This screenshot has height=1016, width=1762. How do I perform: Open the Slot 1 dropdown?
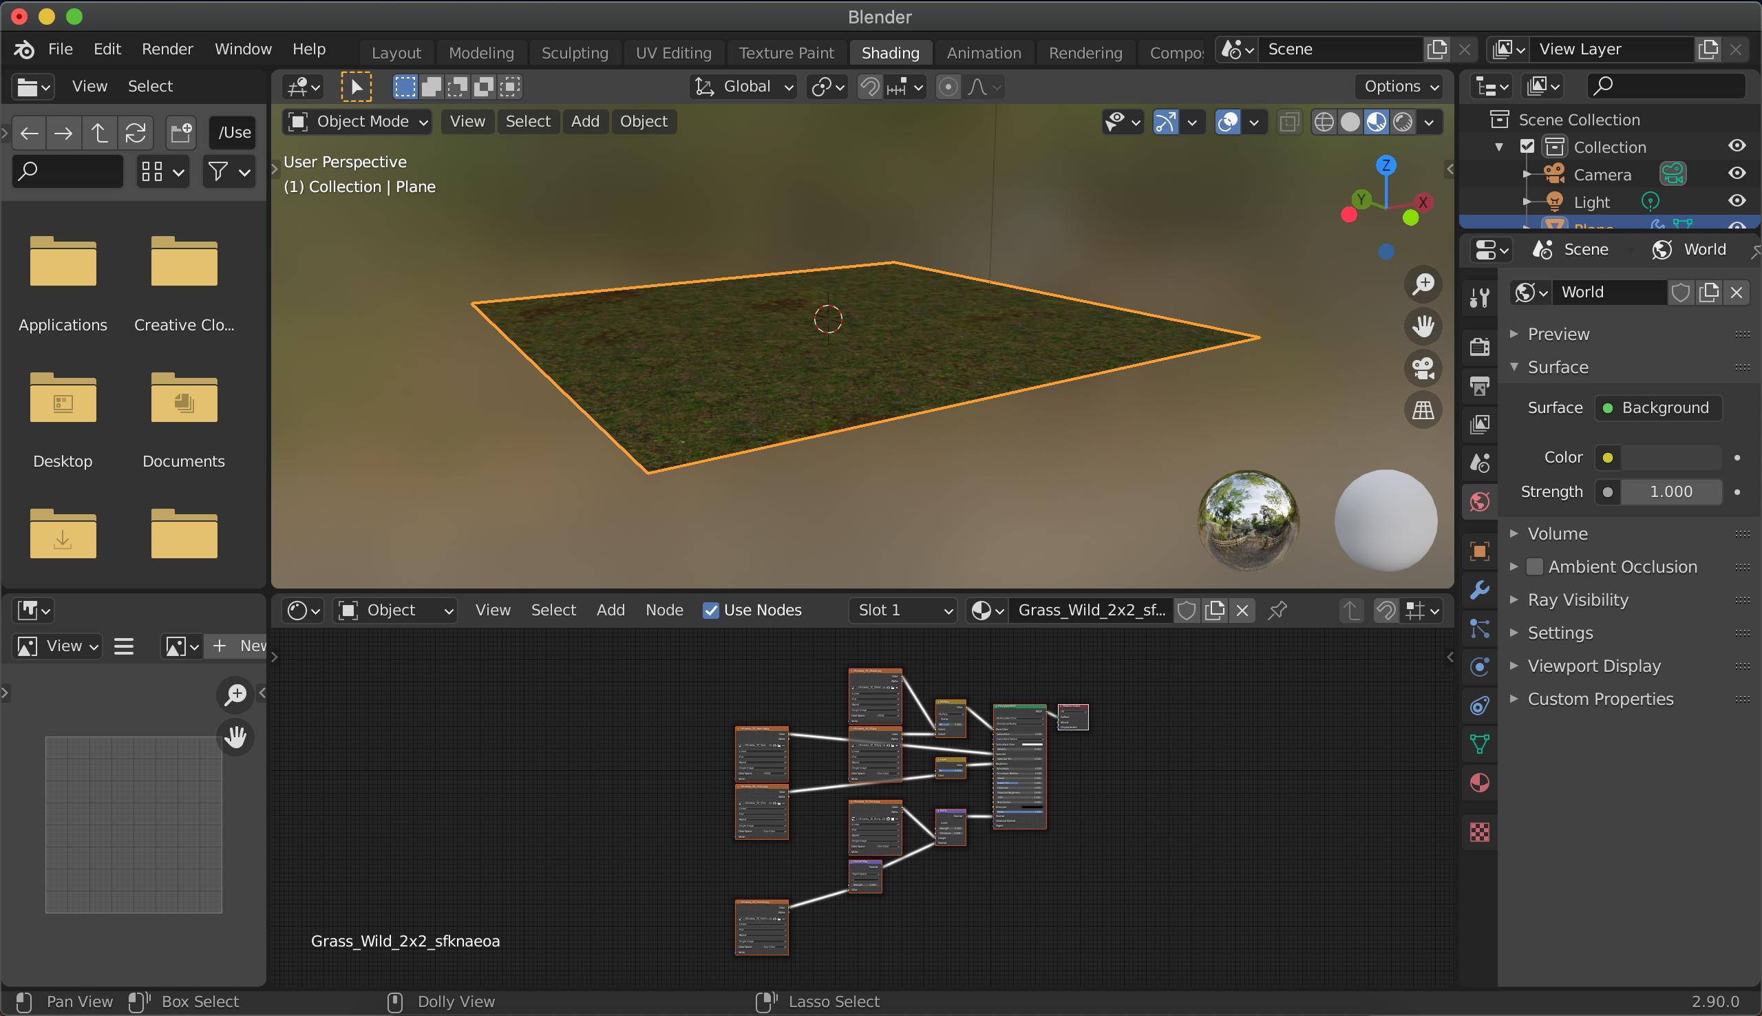point(904,611)
